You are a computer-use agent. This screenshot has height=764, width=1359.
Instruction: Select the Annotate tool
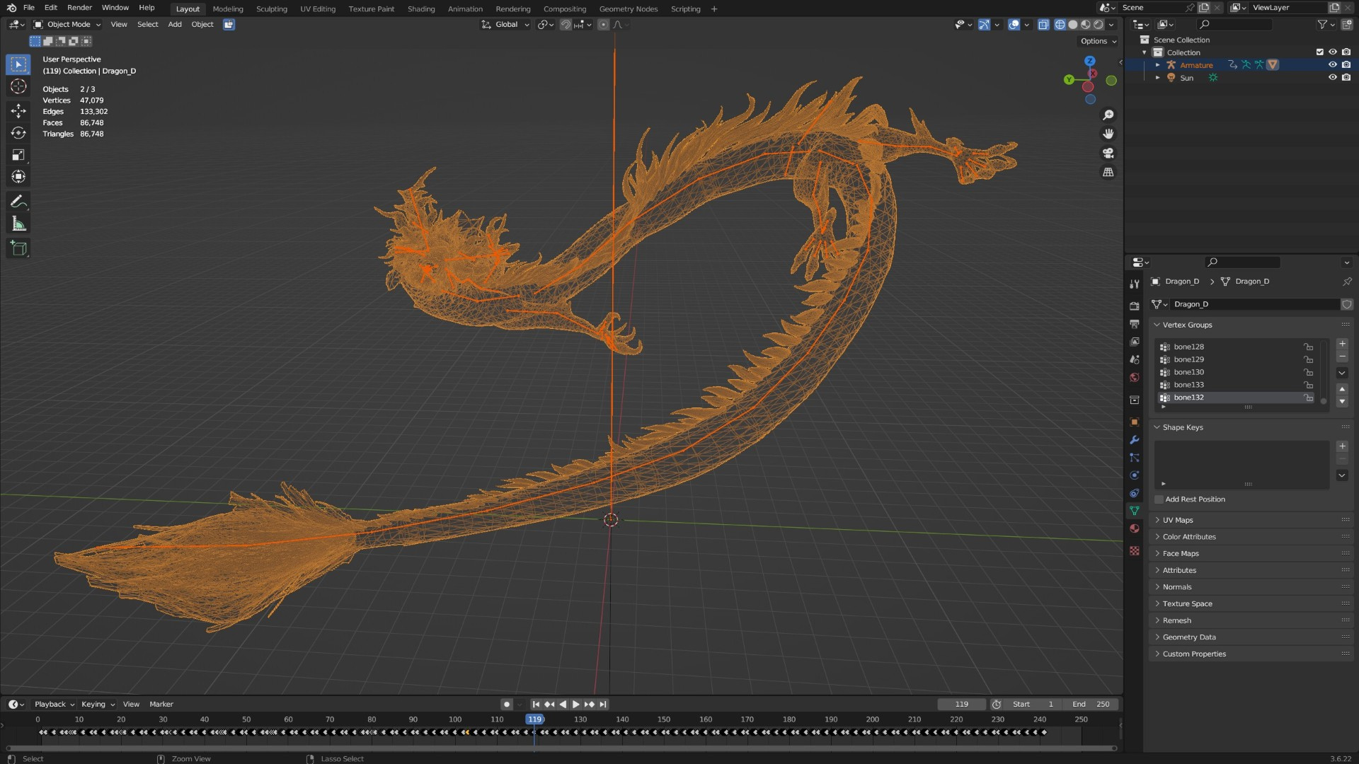click(18, 202)
